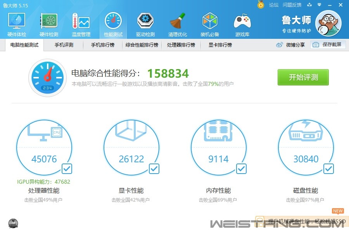Viewport: 349px width, 233px height.
Task: Click the speedometer gauge score icon
Action: (x=47, y=78)
